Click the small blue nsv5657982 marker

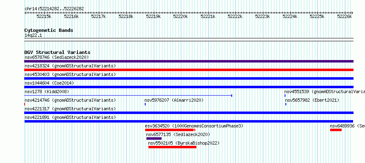click(286, 104)
